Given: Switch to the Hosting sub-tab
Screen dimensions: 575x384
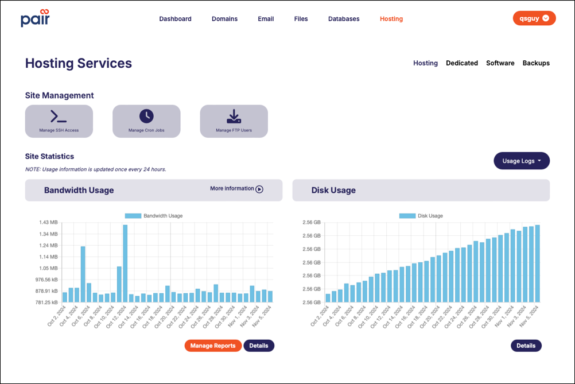Looking at the screenshot, I should pos(425,63).
